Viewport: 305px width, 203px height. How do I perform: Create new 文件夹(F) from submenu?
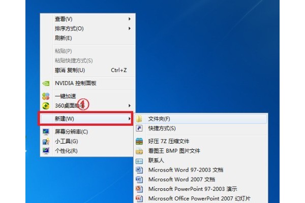click(201, 119)
